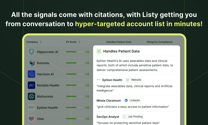Select the Hippocratic AI company name
Image resolution: width=208 pixels, height=125 pixels.
(x=48, y=52)
